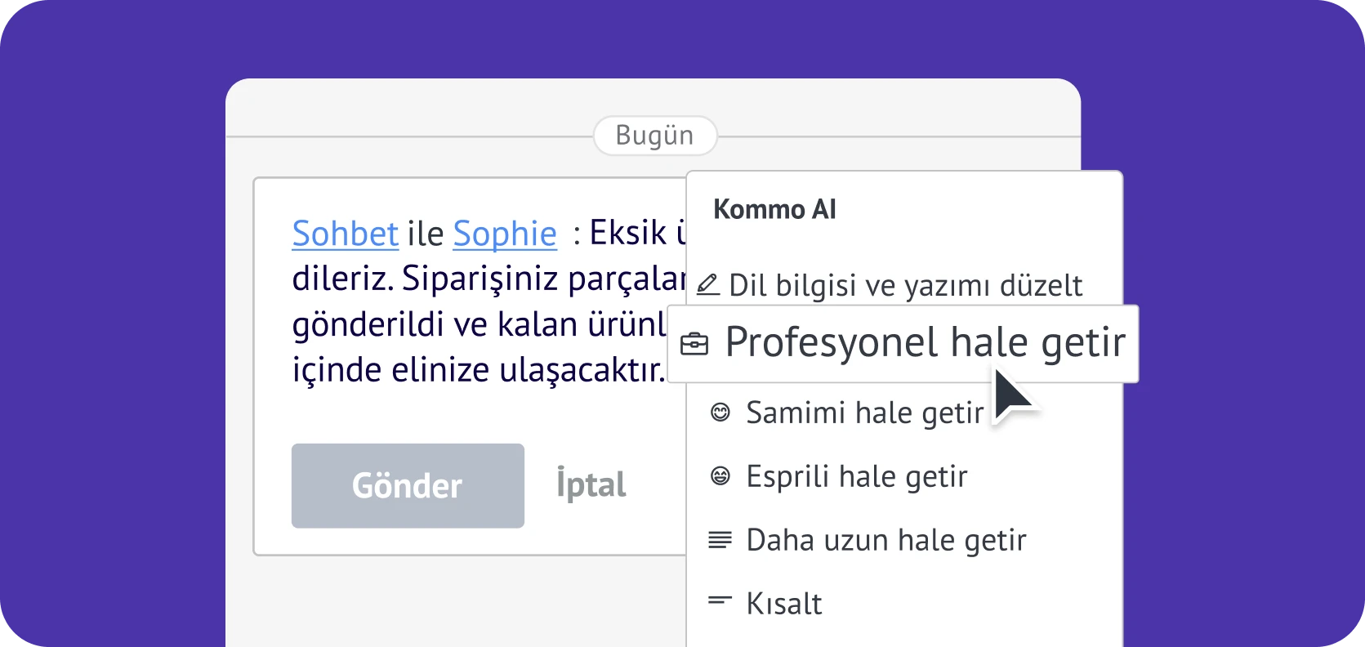Choose "Daha uzun hale getir" option
Image resolution: width=1365 pixels, height=647 pixels.
point(885,540)
